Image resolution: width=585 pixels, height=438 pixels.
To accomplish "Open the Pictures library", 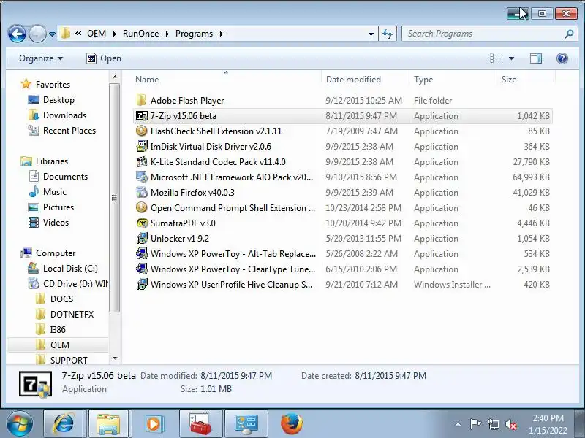I will click(58, 207).
